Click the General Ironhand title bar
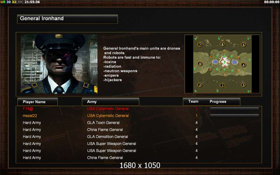This screenshot has width=280, height=175. [67, 19]
